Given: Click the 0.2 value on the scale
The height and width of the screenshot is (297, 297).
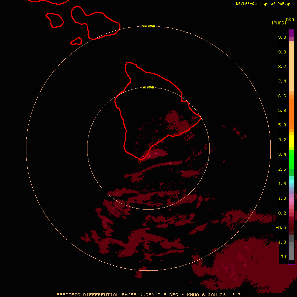Looking at the screenshot, I should [282, 213].
